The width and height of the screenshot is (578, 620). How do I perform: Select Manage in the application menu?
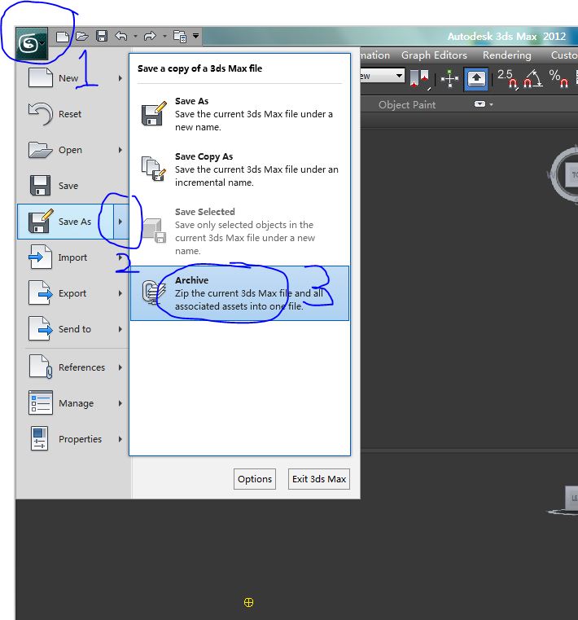point(72,403)
